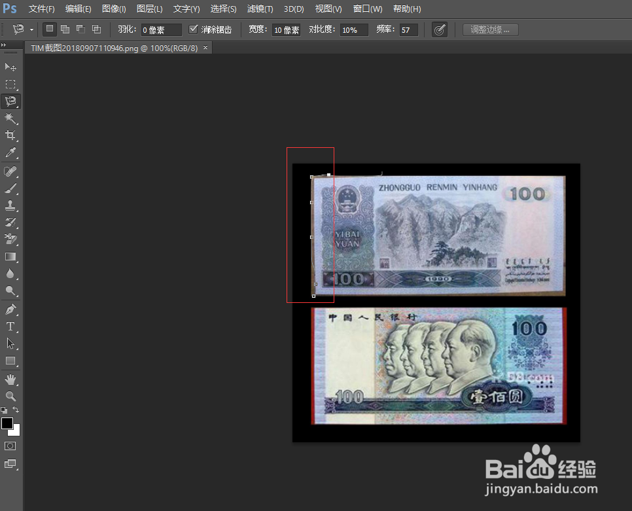This screenshot has height=511, width=632.
Task: Open the 帮助(H) menu
Action: click(x=407, y=9)
